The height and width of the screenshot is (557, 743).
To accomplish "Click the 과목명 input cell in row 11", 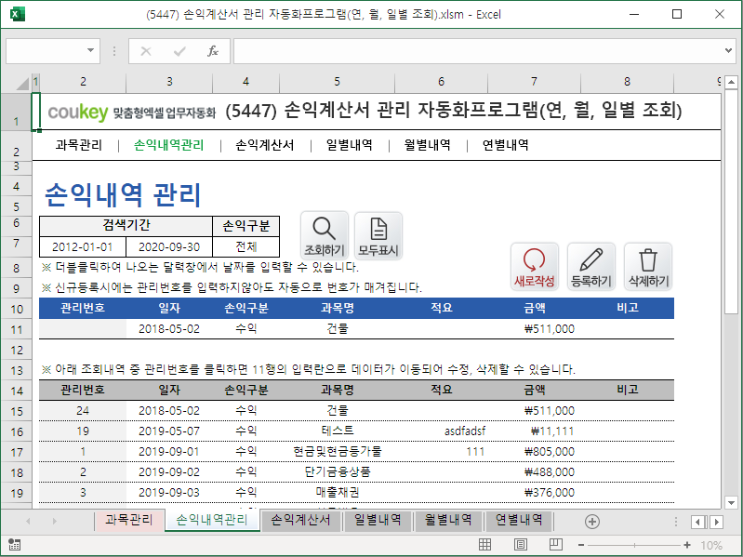I will pos(337,328).
